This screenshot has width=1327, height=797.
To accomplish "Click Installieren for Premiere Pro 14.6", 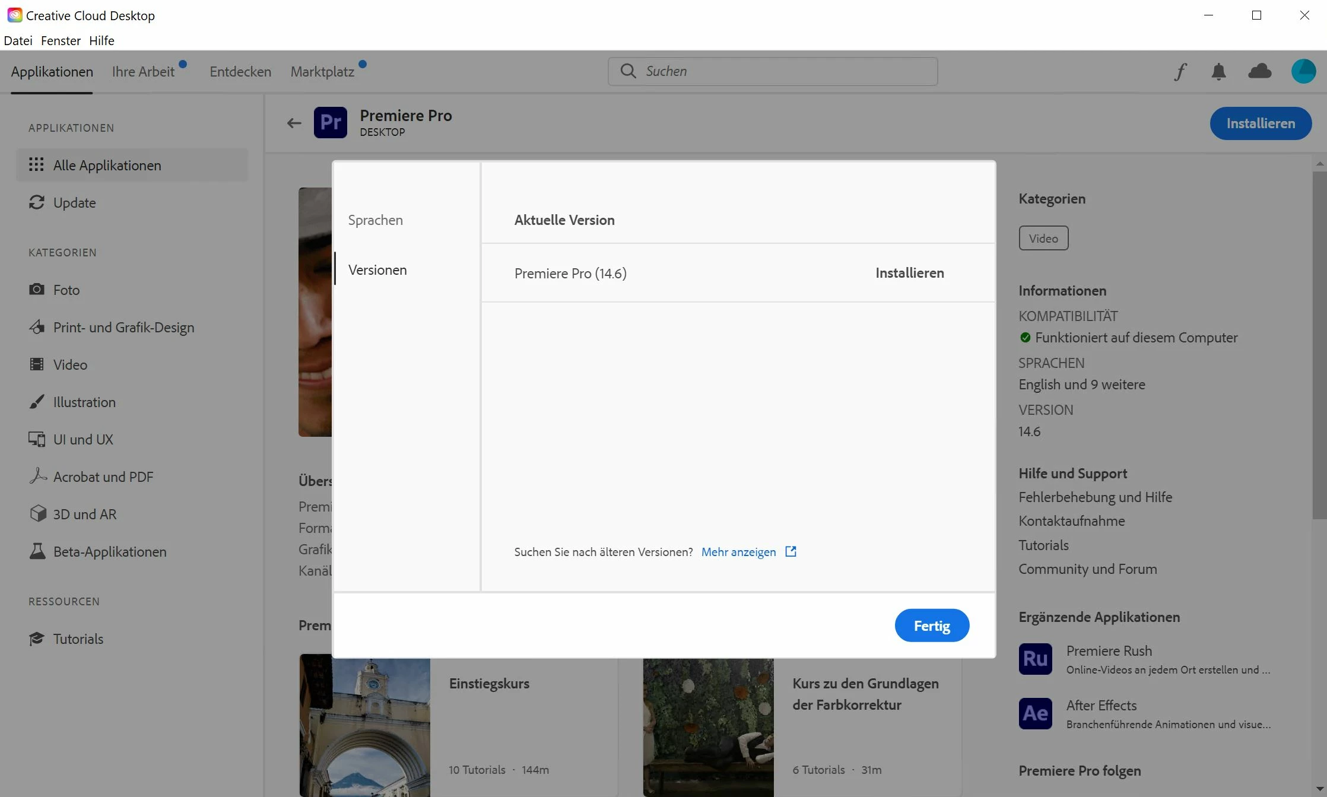I will coord(909,273).
